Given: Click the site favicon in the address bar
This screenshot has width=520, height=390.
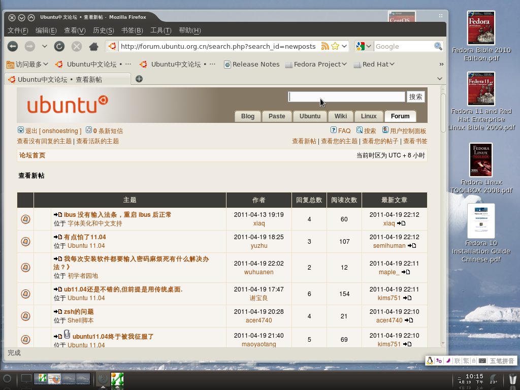Looking at the screenshot, I should (x=112, y=46).
